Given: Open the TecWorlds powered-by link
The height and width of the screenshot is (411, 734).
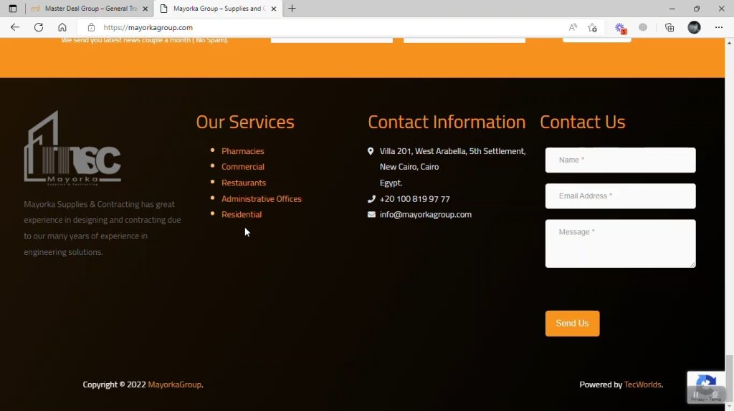Looking at the screenshot, I should click(x=643, y=385).
